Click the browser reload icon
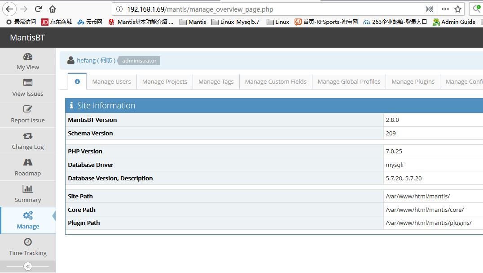Image resolution: width=483 pixels, height=273 pixels. tap(39, 9)
